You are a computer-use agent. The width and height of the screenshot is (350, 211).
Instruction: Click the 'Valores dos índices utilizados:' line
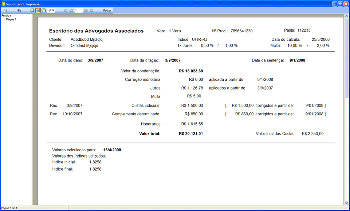(79, 156)
